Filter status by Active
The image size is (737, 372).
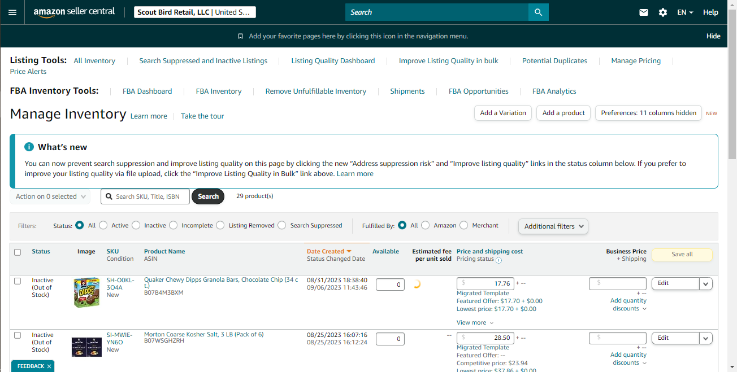tap(103, 225)
